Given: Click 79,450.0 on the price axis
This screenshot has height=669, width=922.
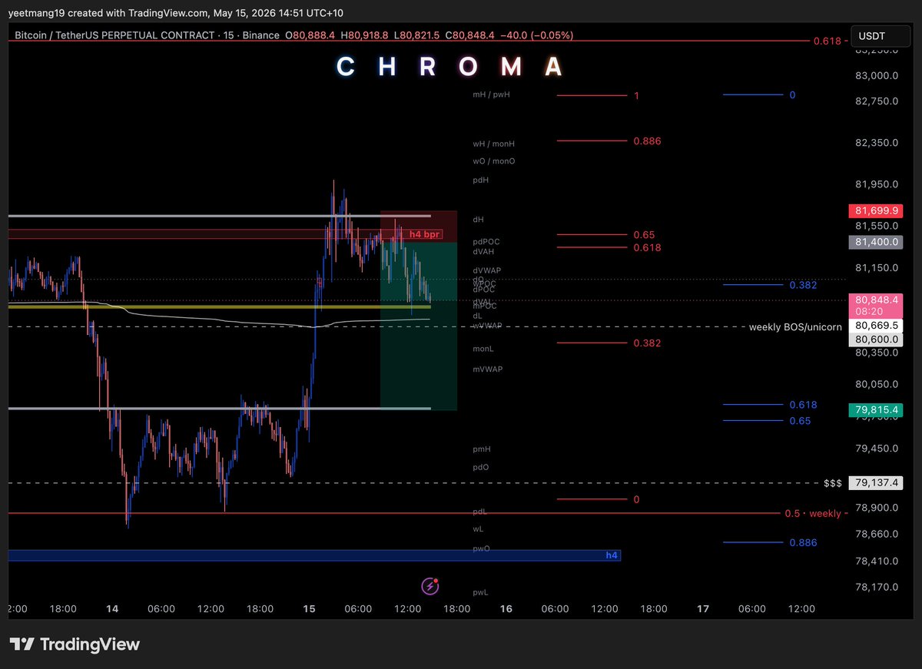Looking at the screenshot, I should click(877, 449).
